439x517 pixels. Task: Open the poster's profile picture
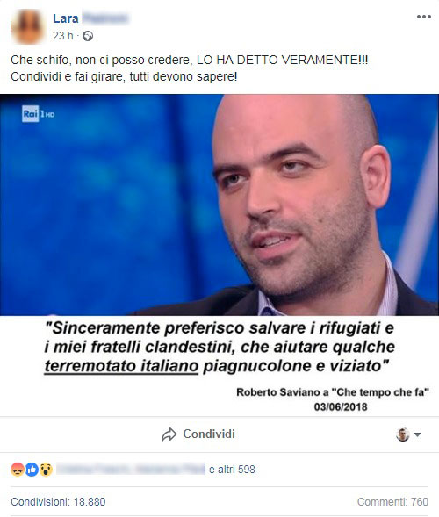(28, 26)
